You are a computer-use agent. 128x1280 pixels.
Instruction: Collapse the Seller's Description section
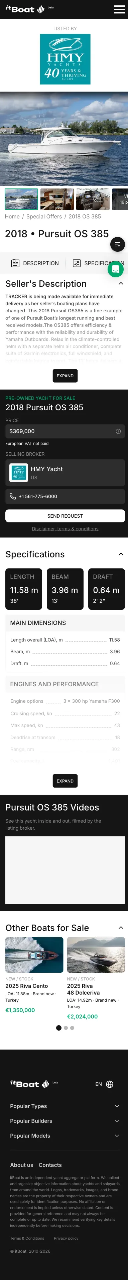[x=121, y=284]
